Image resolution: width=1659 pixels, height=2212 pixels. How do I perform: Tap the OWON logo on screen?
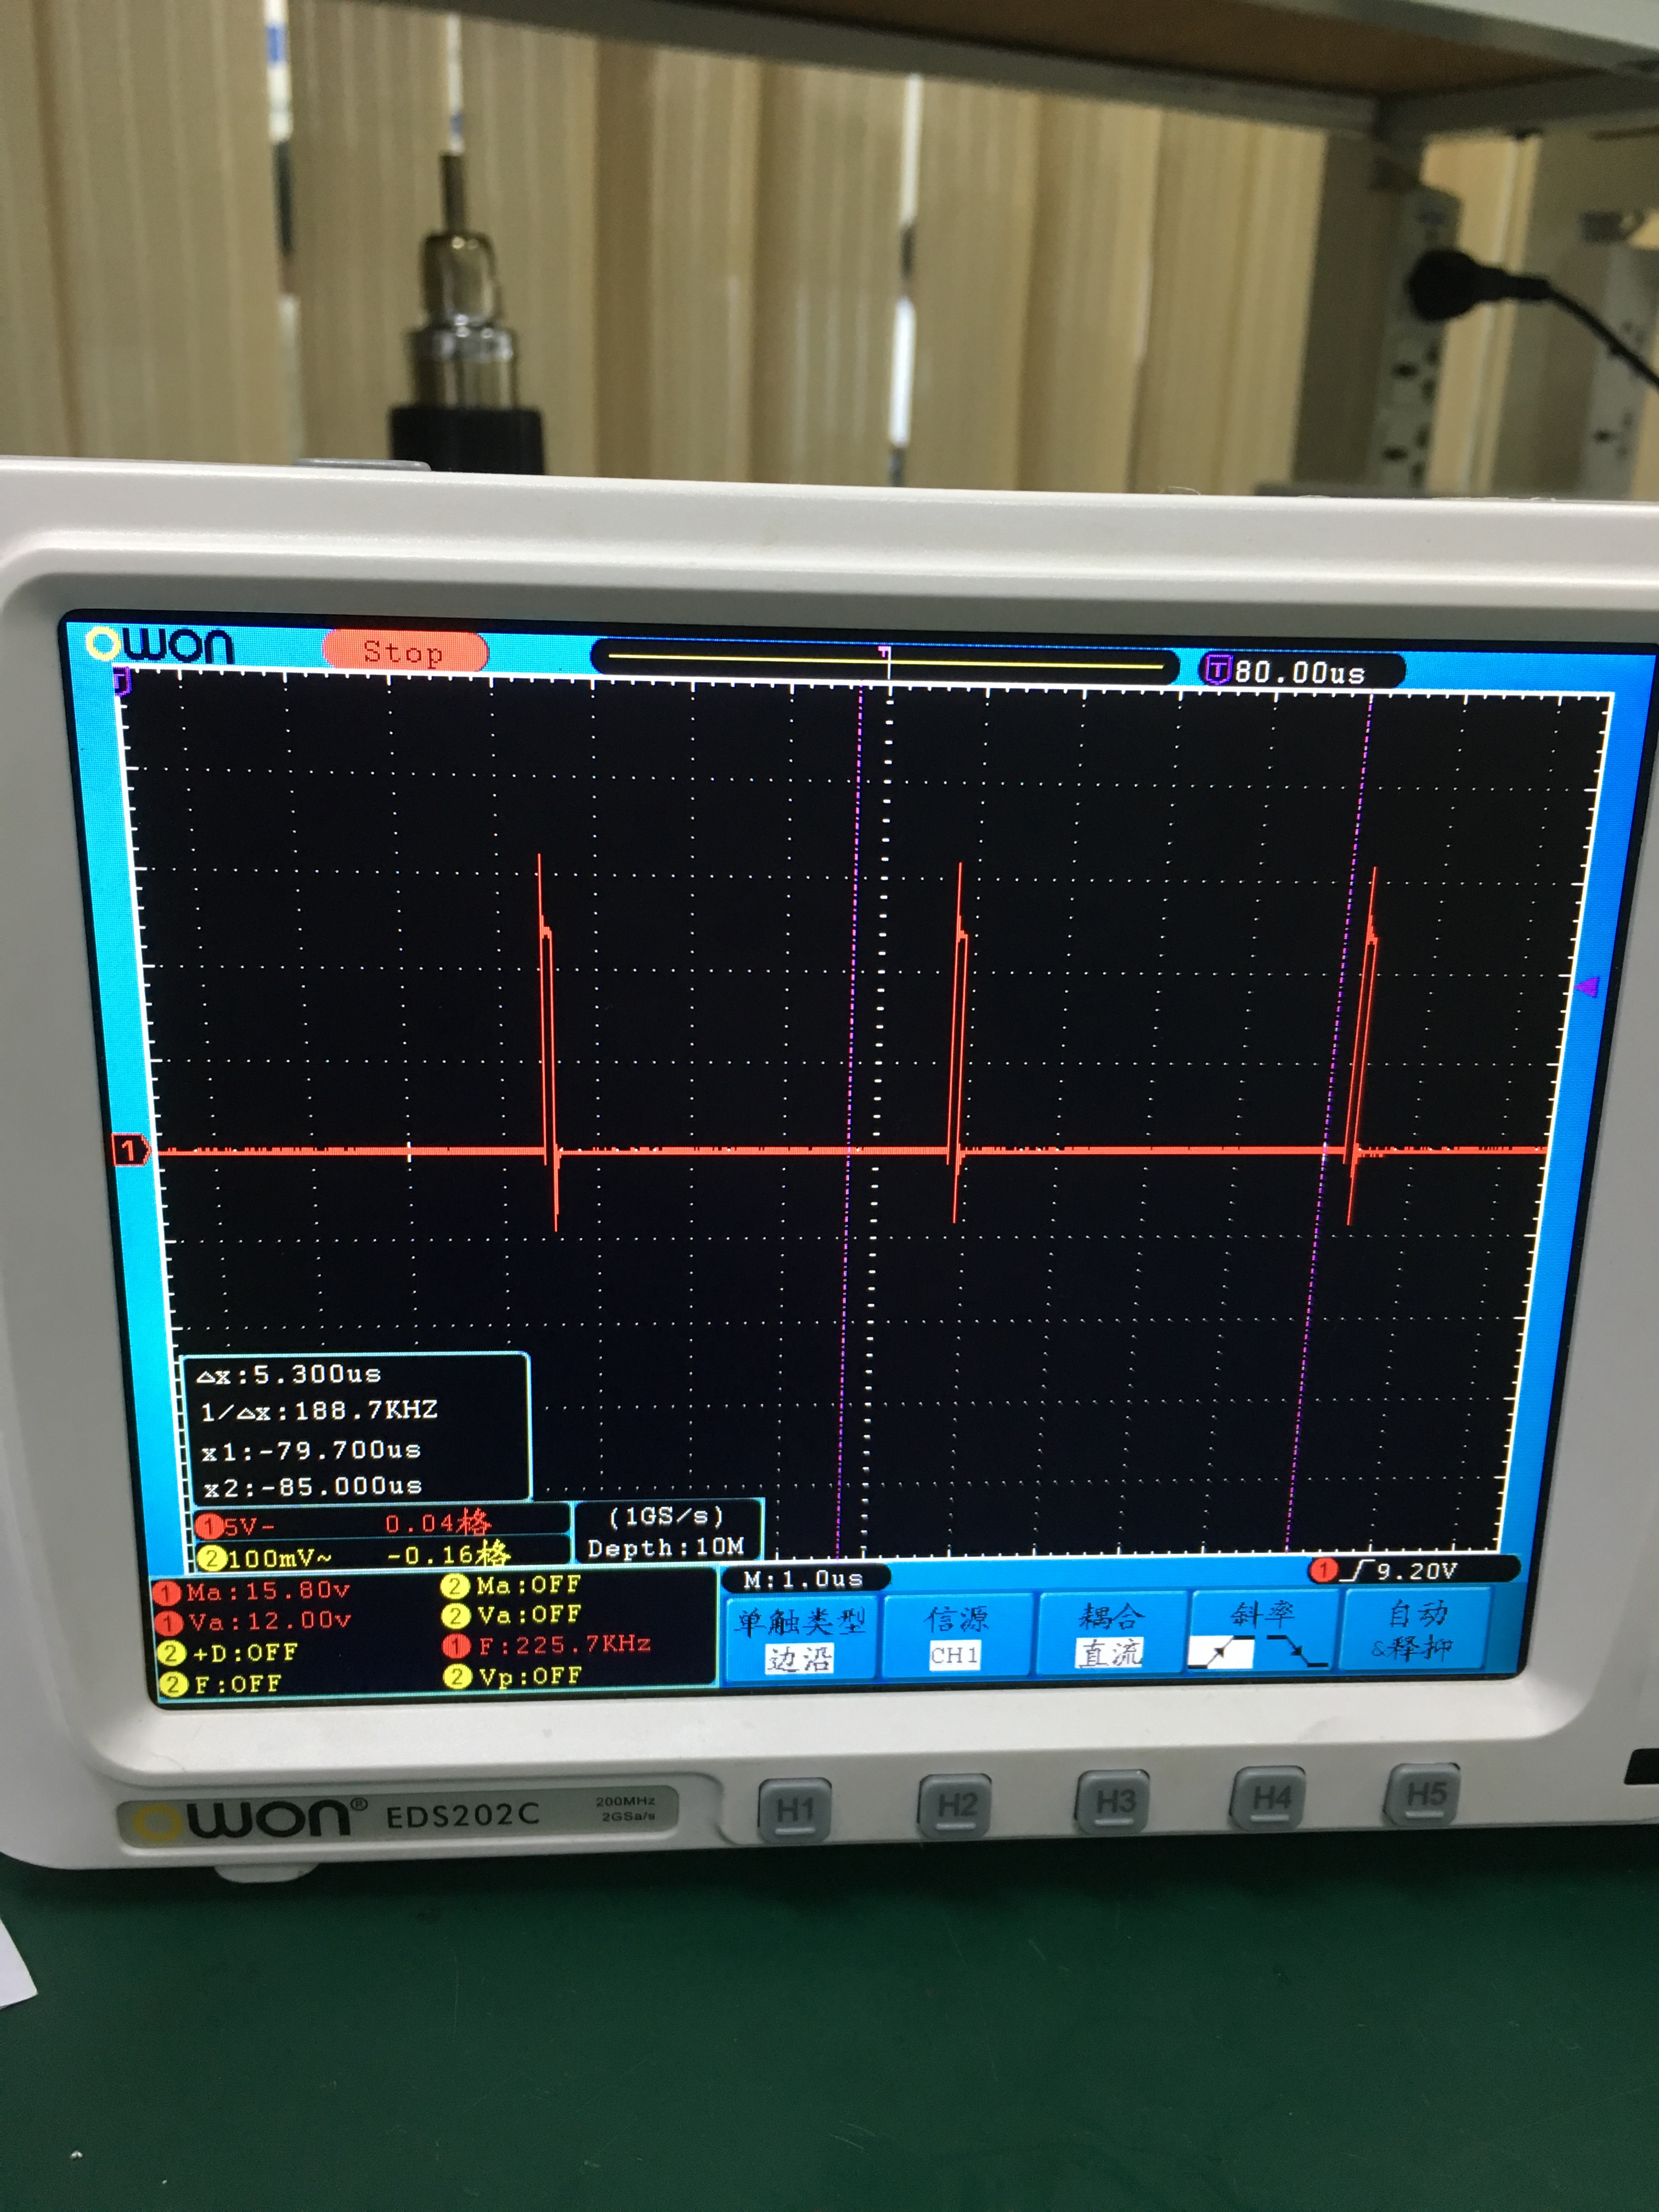(160, 645)
